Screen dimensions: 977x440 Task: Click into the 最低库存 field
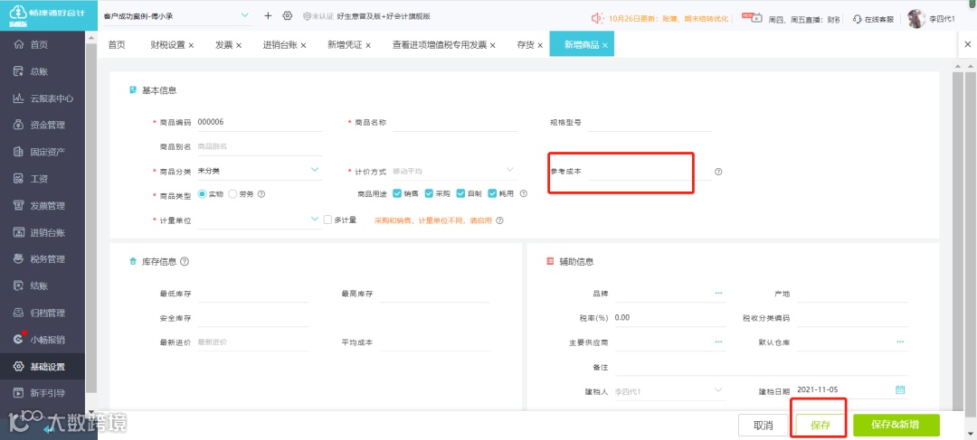[x=252, y=294]
